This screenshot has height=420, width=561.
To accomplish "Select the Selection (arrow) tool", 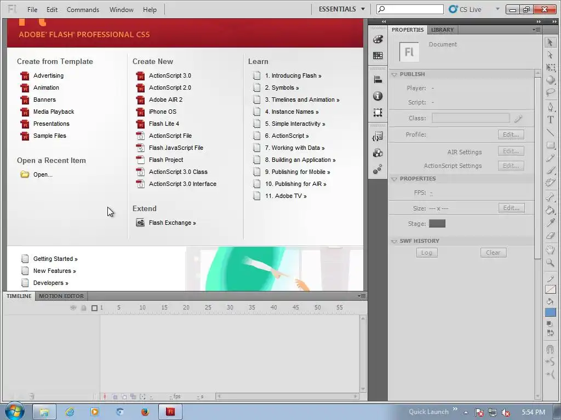I will pyautogui.click(x=550, y=43).
